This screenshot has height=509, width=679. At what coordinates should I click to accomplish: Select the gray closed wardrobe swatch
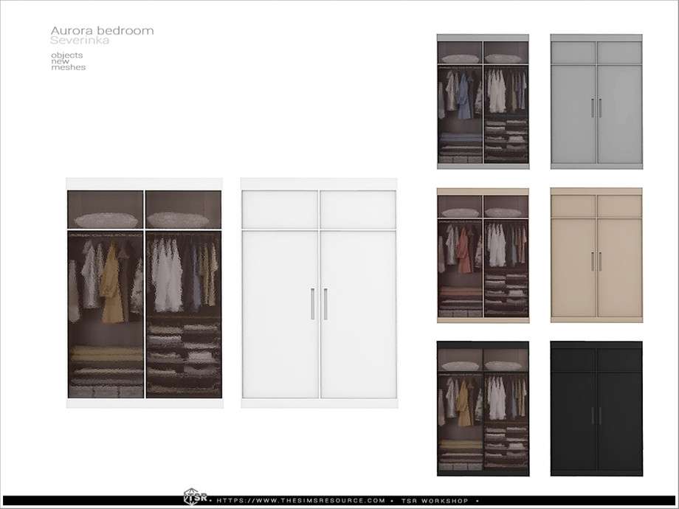coord(596,101)
